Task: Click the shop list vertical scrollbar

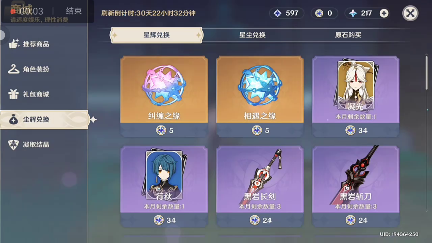Action: 427,73
